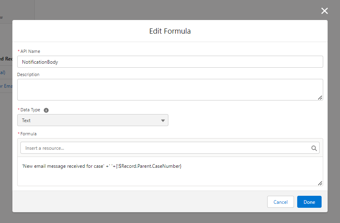Screen dimensions: 340x223
Task: Click the Description field label
Action: click(x=28, y=74)
